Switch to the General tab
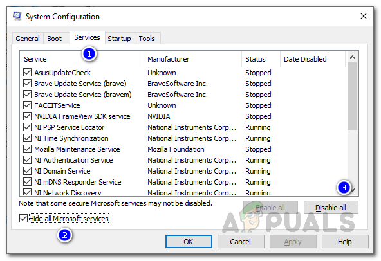This screenshot has height=261, width=381. click(28, 39)
